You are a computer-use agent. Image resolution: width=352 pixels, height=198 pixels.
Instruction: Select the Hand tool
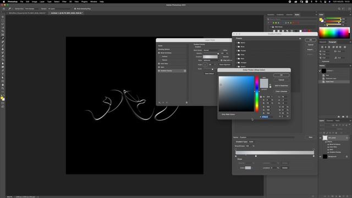click(x=3, y=85)
